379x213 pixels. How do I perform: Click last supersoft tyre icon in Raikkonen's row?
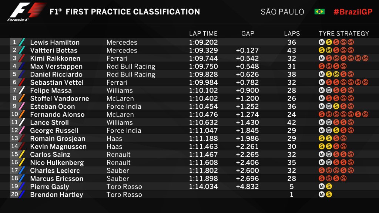pos(365,58)
